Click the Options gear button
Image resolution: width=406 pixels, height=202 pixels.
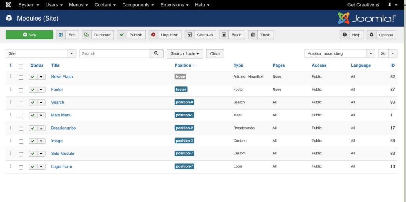tap(381, 35)
